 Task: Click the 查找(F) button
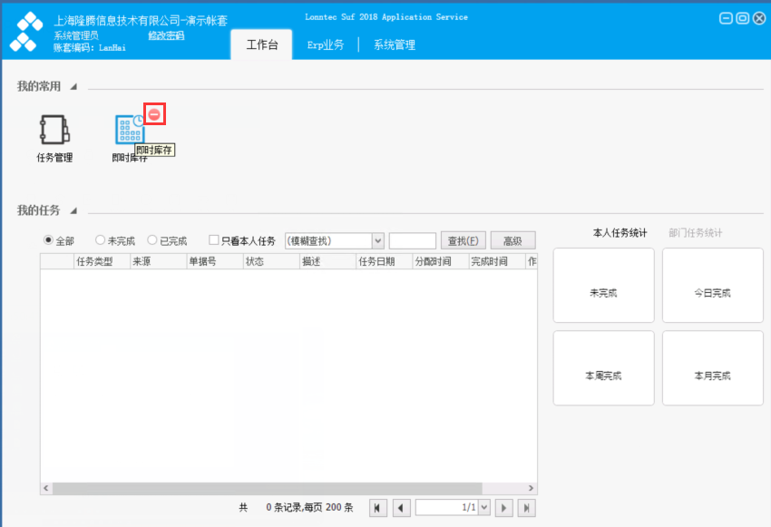(464, 241)
